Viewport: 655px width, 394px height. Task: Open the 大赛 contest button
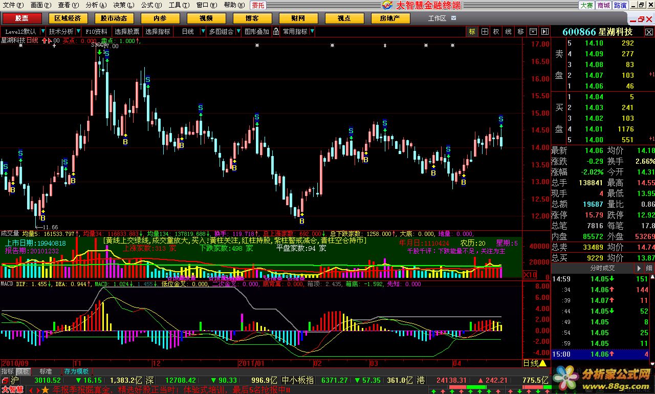click(586, 5)
